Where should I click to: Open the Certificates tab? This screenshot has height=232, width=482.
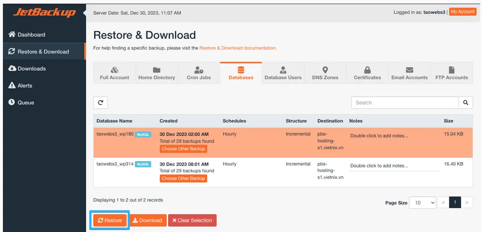[x=367, y=73]
